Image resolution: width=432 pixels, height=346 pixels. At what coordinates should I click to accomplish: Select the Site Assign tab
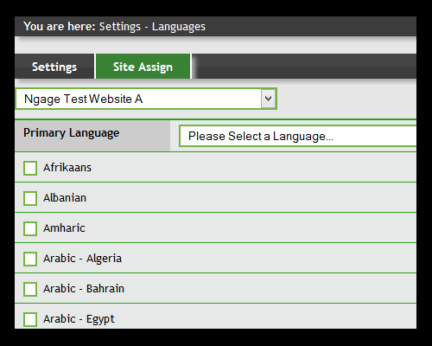pyautogui.click(x=143, y=67)
